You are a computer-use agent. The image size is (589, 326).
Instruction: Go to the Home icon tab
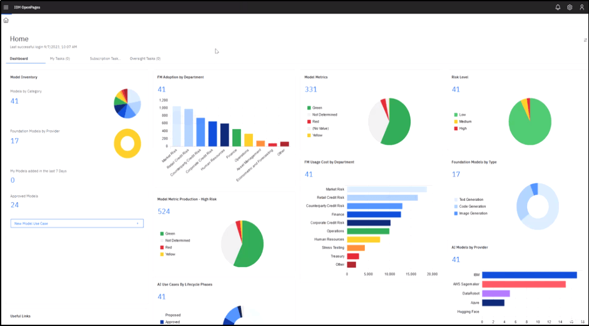[x=6, y=20]
